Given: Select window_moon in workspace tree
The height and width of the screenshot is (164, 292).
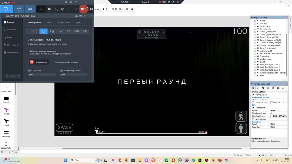Looking at the screenshot, I should pyautogui.click(x=266, y=59).
